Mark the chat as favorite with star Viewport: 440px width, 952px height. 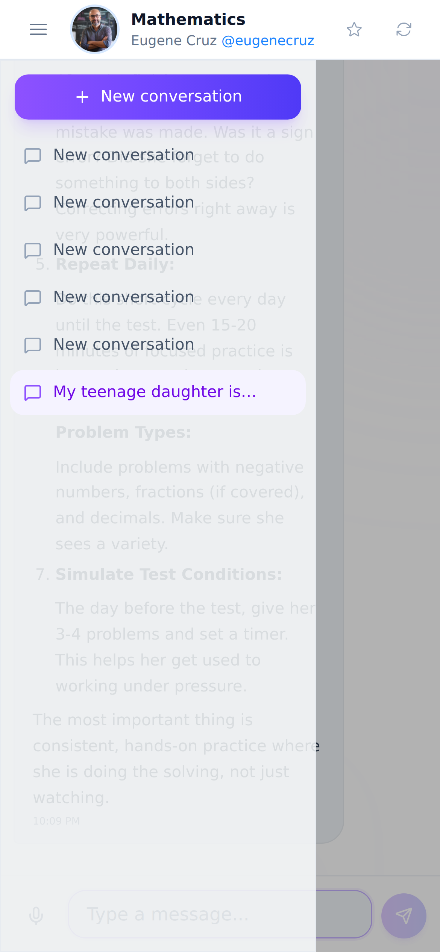click(354, 29)
